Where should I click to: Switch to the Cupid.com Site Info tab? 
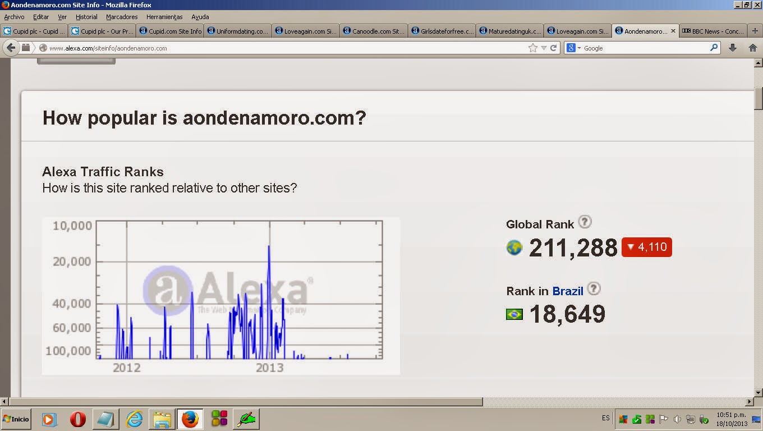170,31
